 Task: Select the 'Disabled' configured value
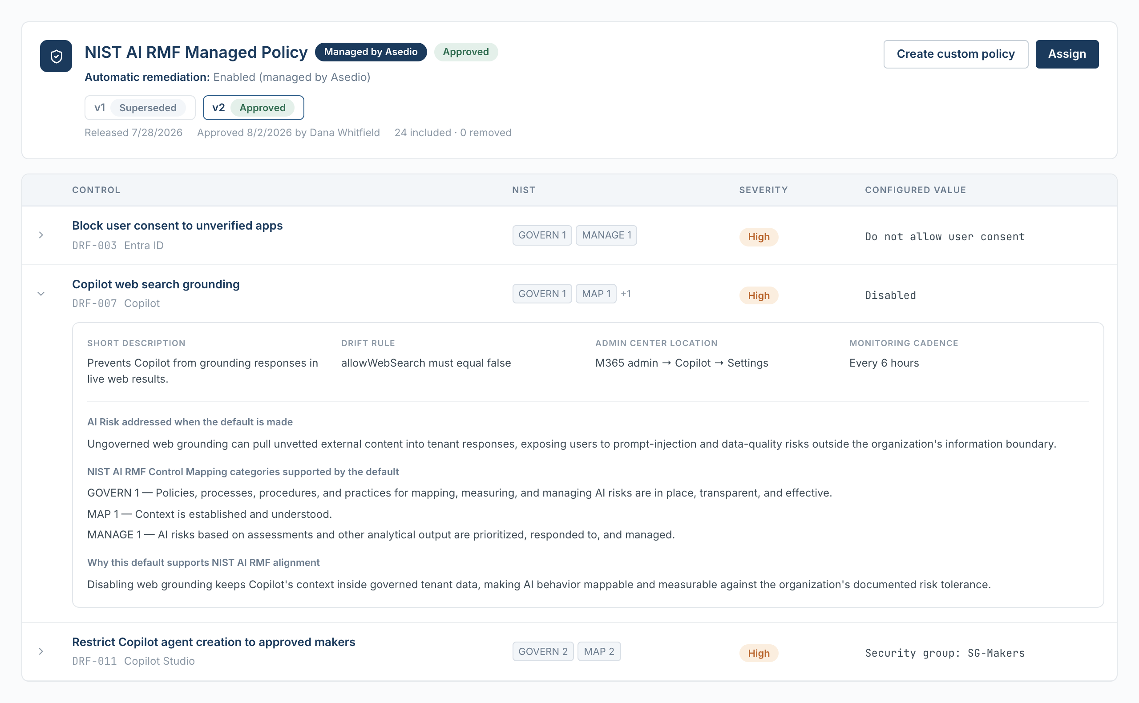click(890, 295)
